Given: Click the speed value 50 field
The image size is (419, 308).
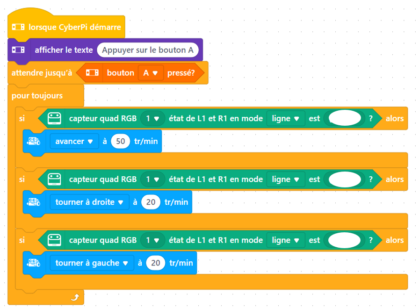Looking at the screenshot, I should [x=120, y=141].
